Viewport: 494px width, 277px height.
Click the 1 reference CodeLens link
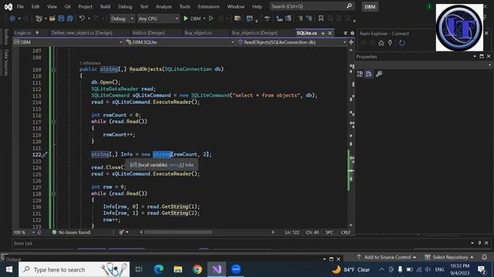(x=90, y=63)
